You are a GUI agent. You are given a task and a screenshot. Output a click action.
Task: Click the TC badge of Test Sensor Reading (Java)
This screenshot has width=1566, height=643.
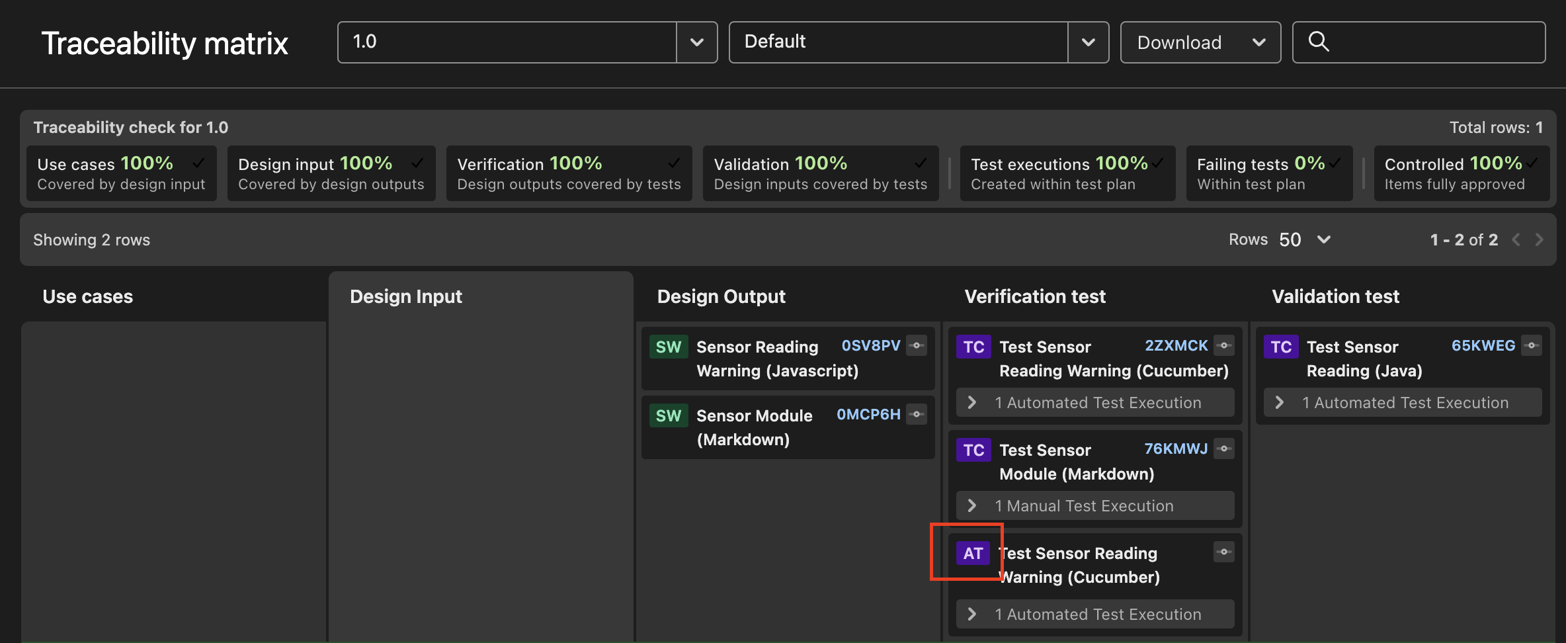1281,347
